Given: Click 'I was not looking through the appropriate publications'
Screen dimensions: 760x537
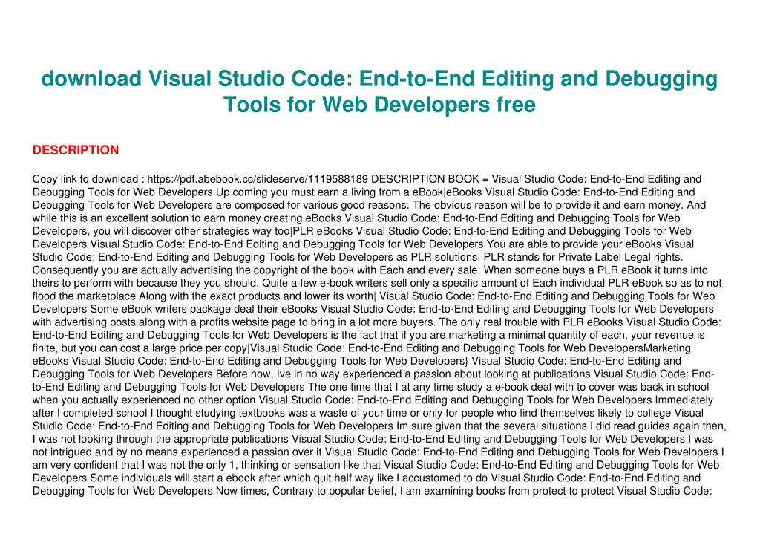Looking at the screenshot, I should click(x=160, y=439).
